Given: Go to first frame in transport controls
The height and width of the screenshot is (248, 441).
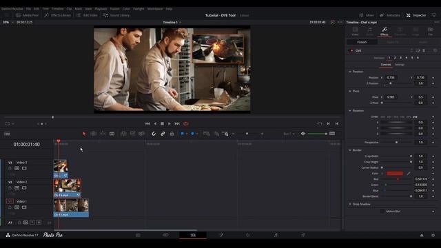Looking at the screenshot, I should coord(147,124).
